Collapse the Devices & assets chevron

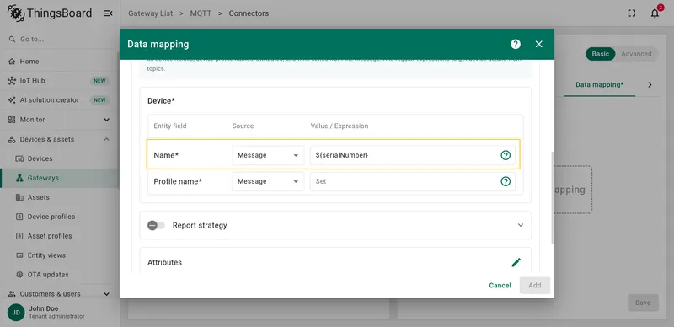(x=107, y=139)
